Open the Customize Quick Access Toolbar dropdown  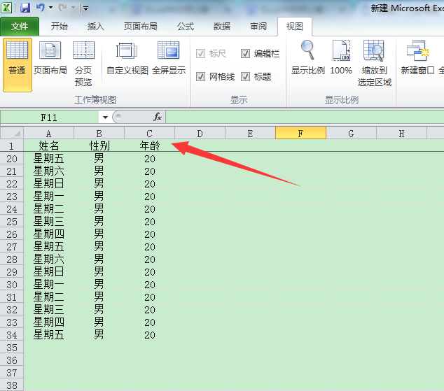(x=85, y=8)
